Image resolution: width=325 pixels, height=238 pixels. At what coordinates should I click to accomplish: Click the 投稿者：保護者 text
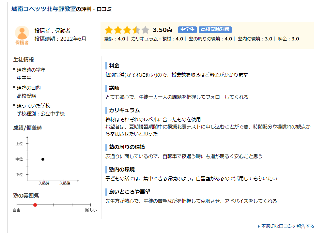pos(52,31)
